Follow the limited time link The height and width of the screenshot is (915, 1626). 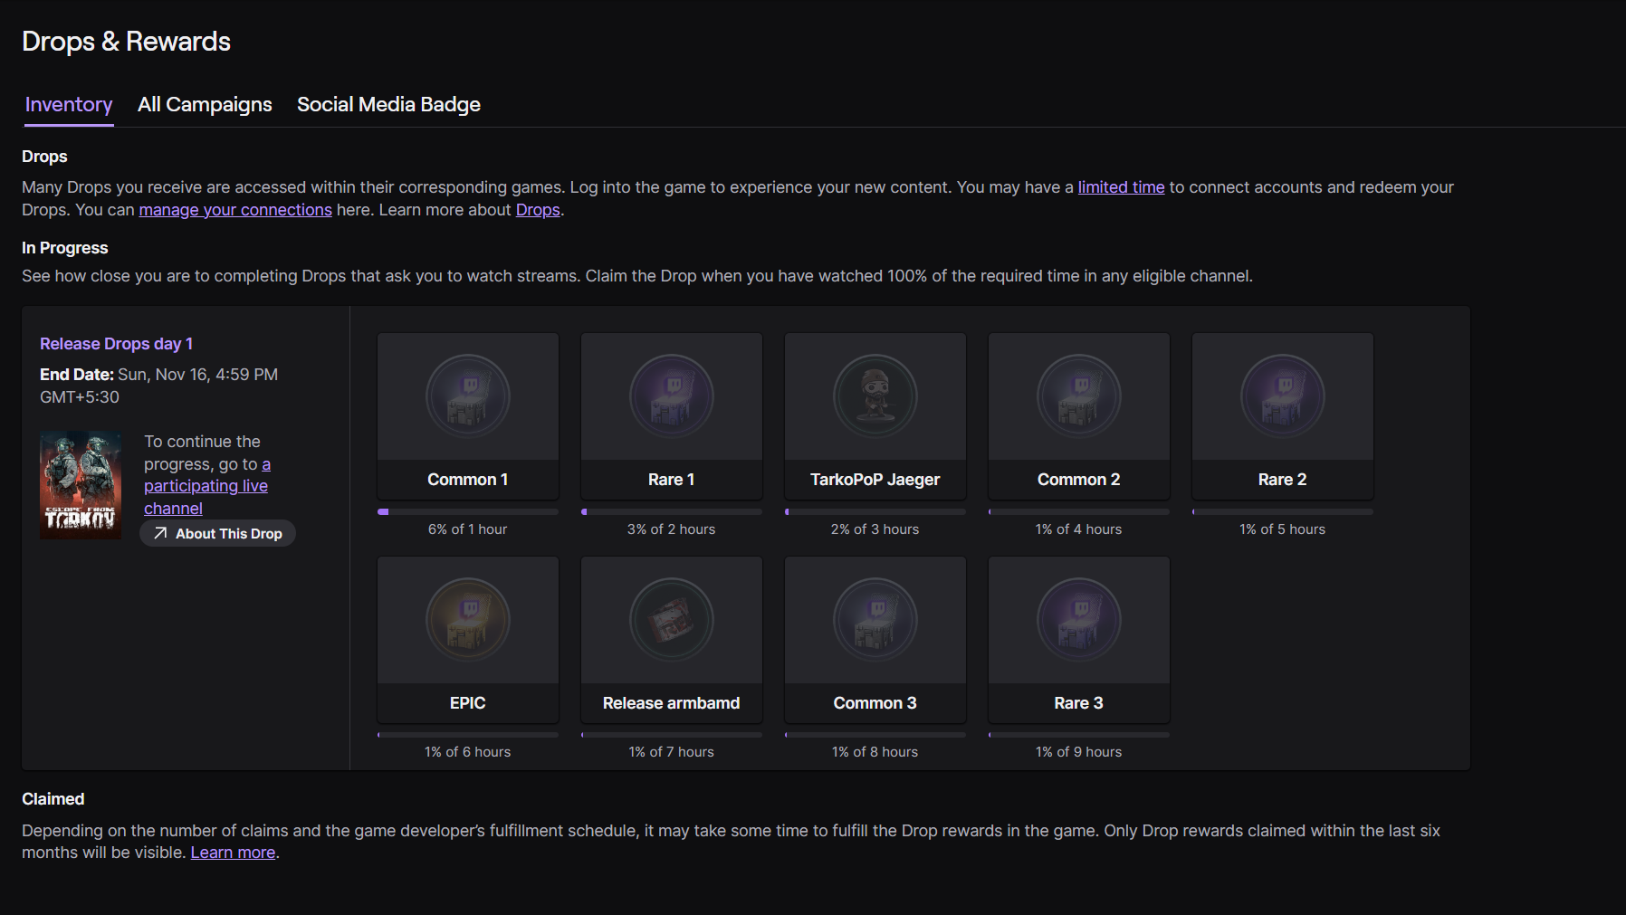pos(1121,186)
